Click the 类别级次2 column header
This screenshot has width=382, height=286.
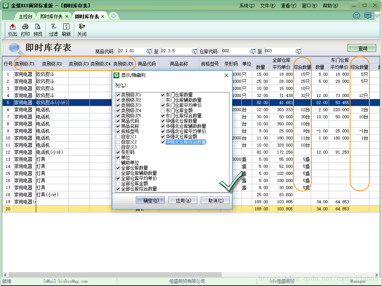point(52,64)
